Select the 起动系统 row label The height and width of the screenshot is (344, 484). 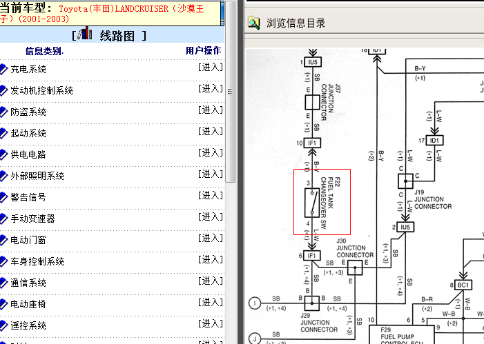click(28, 133)
